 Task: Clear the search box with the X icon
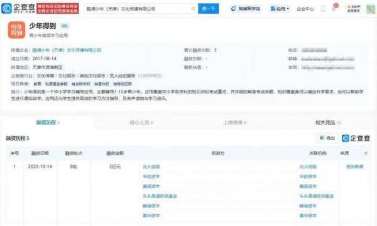[x=193, y=9]
